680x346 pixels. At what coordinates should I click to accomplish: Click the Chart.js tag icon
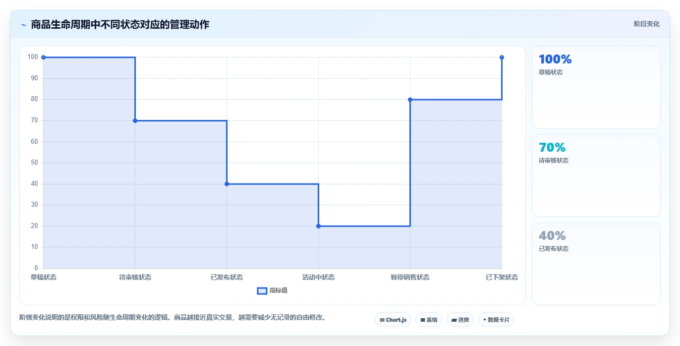pyautogui.click(x=382, y=320)
